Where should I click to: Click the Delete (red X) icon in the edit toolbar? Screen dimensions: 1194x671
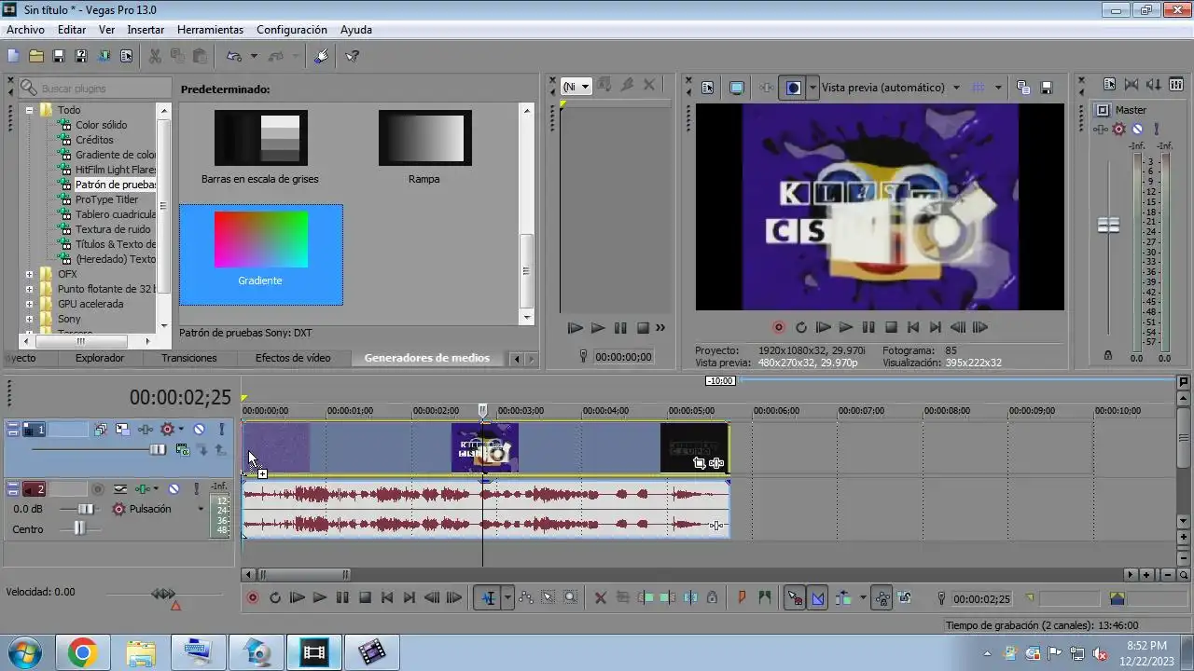(x=601, y=598)
